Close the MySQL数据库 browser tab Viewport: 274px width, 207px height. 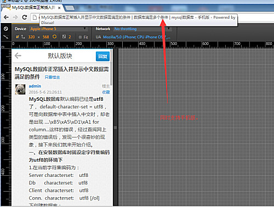pos(59,8)
